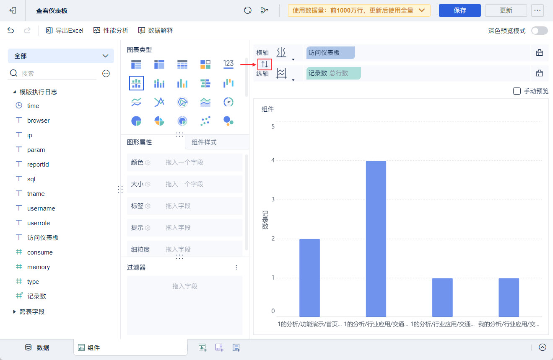Screen dimensions: 553x360
Task: Click the add dashboard icon in bottom bar
Action: coord(219,347)
